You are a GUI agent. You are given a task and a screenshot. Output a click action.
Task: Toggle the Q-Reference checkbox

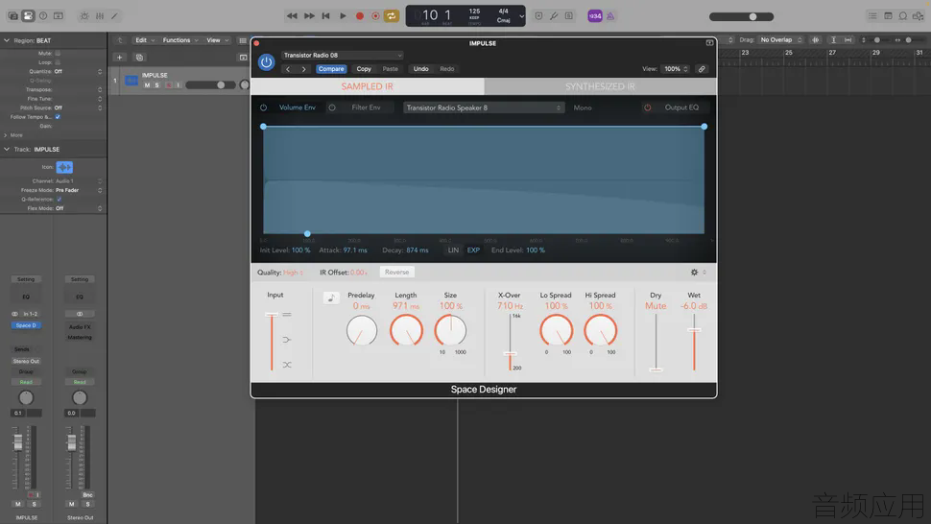pyautogui.click(x=59, y=200)
